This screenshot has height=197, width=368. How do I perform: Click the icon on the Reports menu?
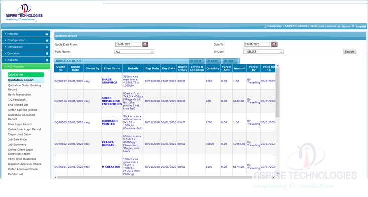(x=47, y=60)
